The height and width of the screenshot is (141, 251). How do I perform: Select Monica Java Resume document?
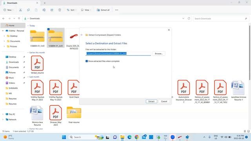pos(37,116)
